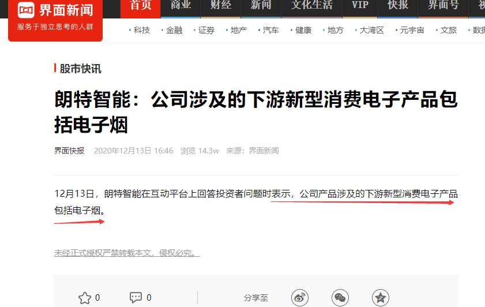This screenshot has width=485, height=307.
Task: Open the 文化生活 menu item
Action: click(x=312, y=6)
